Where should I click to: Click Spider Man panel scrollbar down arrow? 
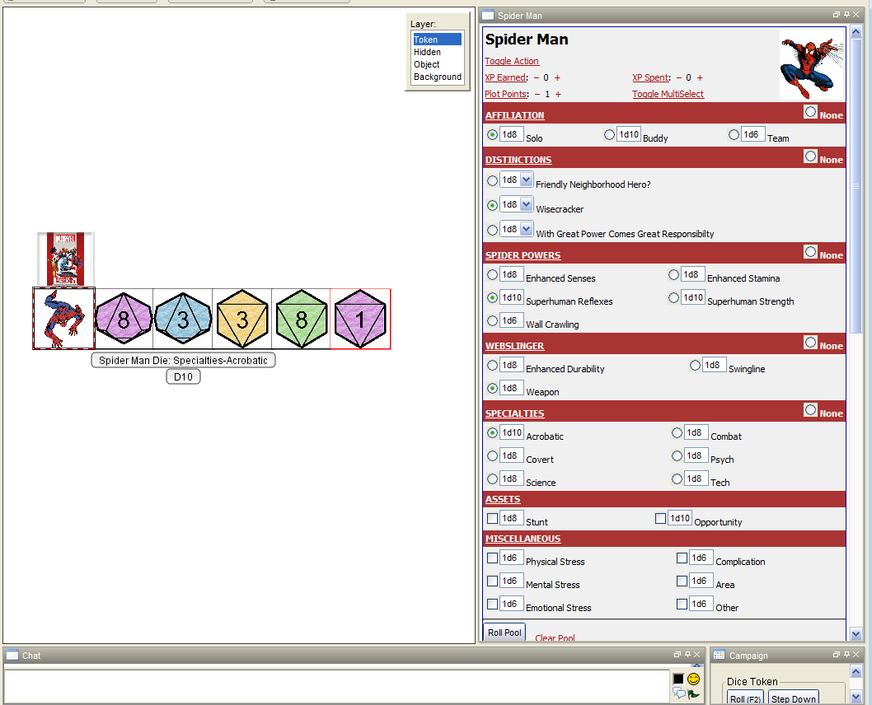856,634
